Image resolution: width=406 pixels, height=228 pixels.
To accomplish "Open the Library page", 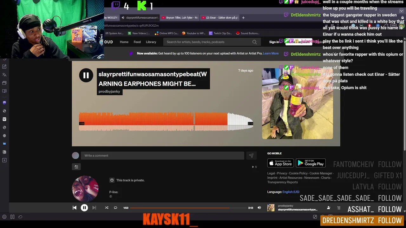I will 151,42.
